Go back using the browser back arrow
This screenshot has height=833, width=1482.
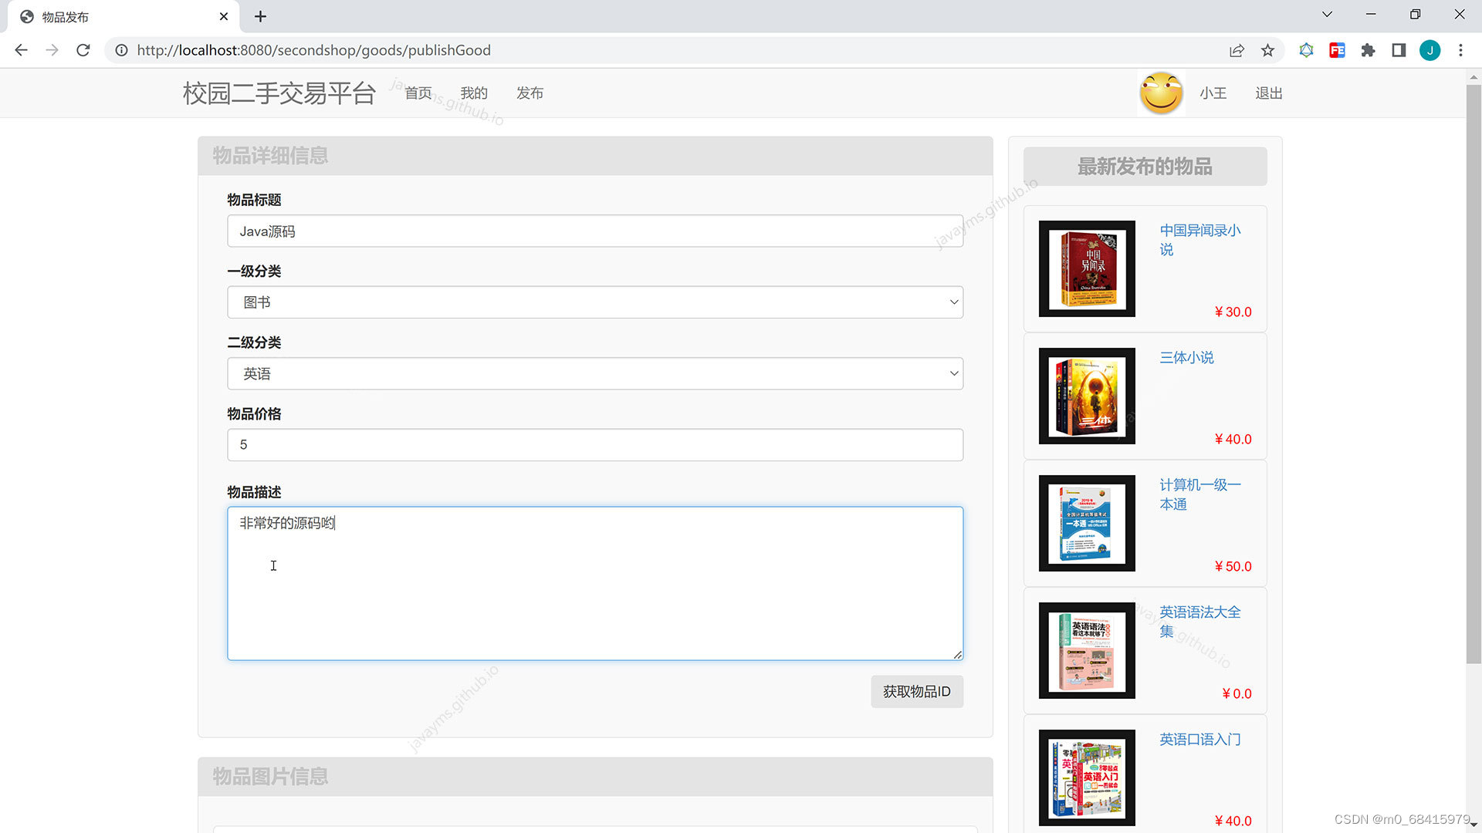pos(21,50)
